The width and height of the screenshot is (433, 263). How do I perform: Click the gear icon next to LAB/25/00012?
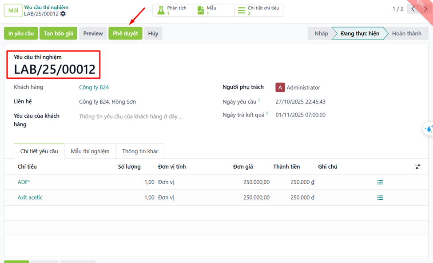point(63,14)
